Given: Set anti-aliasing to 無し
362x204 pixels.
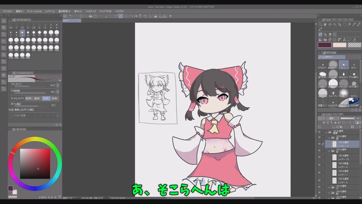Looking at the screenshot, I should coord(29,98).
